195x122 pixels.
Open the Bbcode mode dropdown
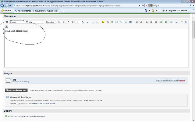(x=17, y=22)
